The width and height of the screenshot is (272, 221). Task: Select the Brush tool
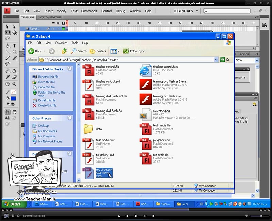pos(15,58)
